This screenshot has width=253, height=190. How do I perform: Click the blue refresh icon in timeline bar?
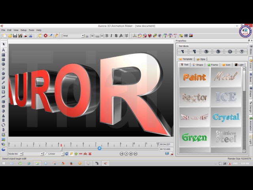tap(67, 154)
